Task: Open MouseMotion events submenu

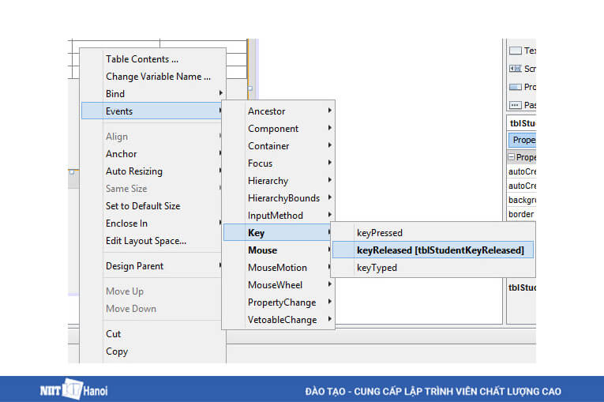Action: point(277,267)
